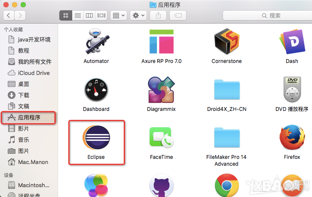Screen dimensions: 312x197
Task: Click the 应用程序 folder icon in title bar
Action: coord(153,5)
